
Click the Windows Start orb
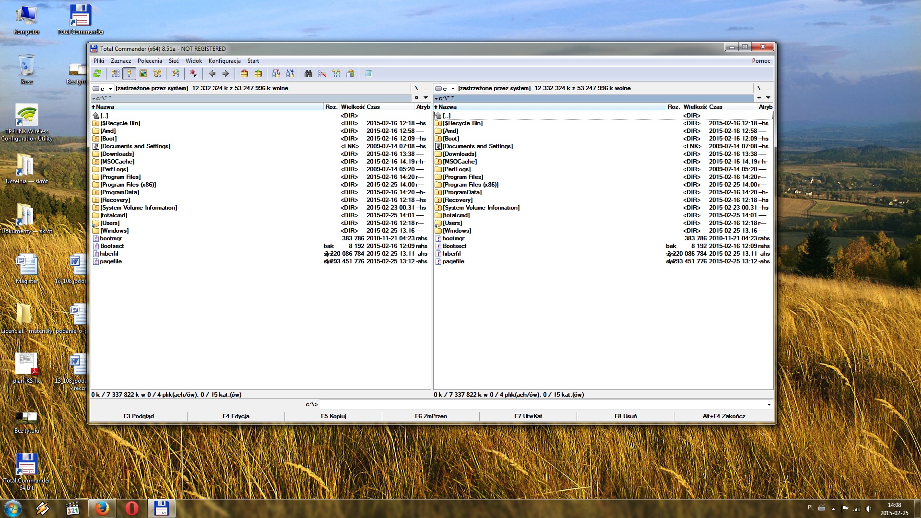pos(13,508)
